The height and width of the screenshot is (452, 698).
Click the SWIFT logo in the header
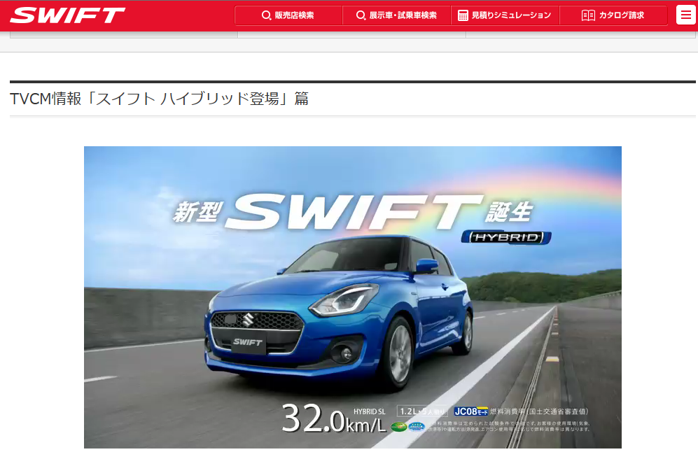[x=67, y=15]
